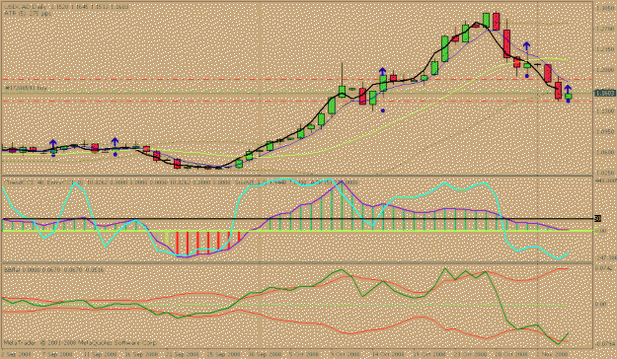The height and width of the screenshot is (359, 617).
Task: Click the 50 level marker on CCI window
Action: click(x=597, y=218)
